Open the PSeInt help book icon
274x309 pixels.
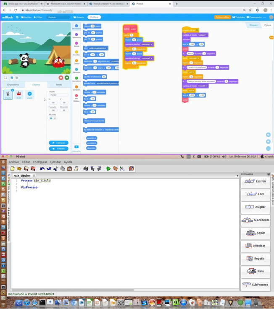coord(132,169)
